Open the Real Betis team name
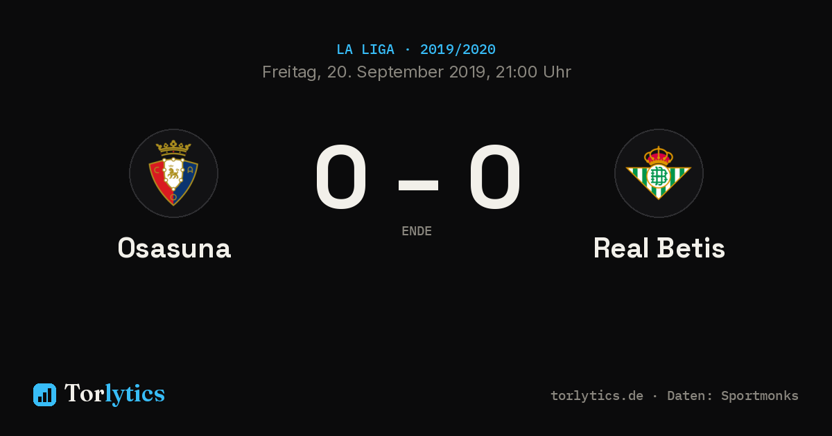This screenshot has height=436, width=832. coord(659,248)
